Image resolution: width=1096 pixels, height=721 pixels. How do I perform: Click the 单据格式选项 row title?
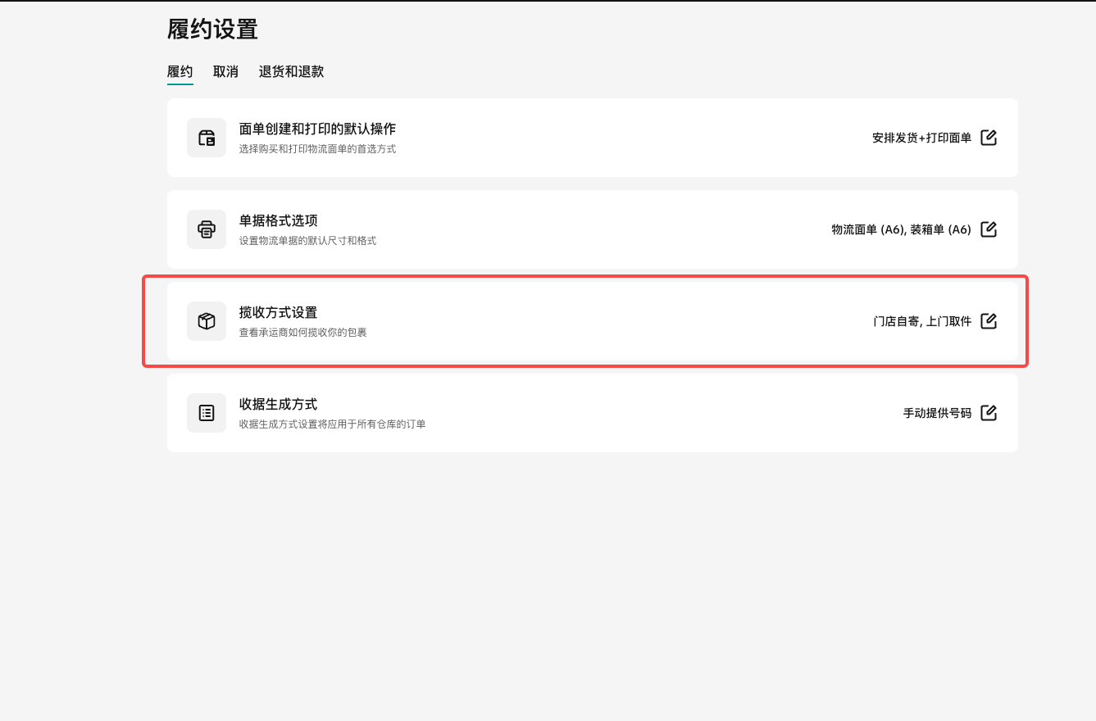point(278,221)
